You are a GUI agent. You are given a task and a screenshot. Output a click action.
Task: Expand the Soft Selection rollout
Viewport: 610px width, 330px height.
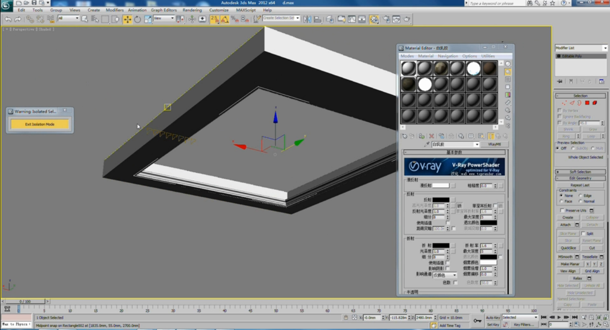pos(580,172)
